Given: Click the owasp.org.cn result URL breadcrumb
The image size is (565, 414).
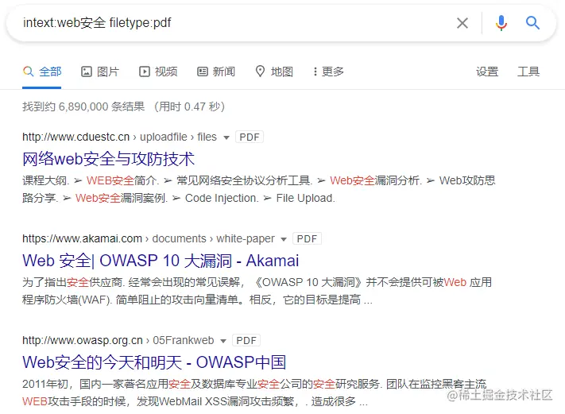Looking at the screenshot, I should pyautogui.click(x=118, y=340).
